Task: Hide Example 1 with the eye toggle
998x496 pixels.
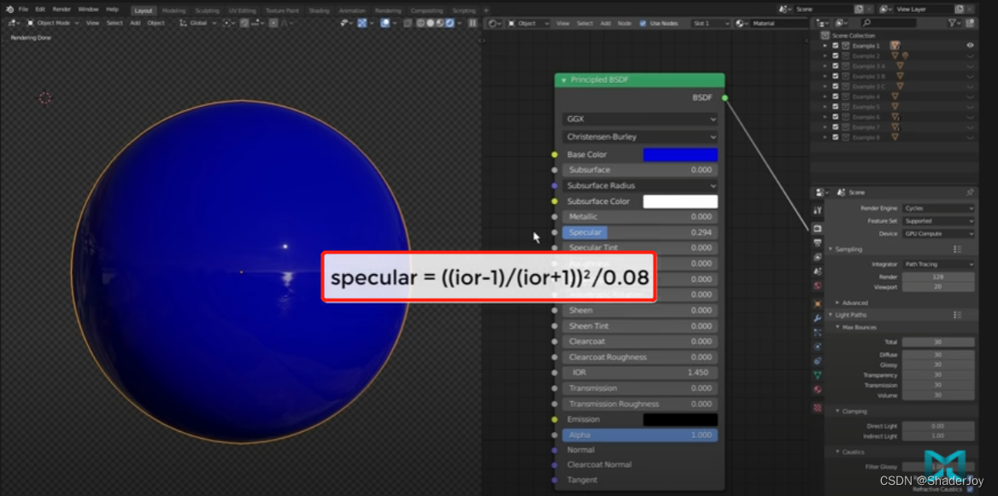Action: coord(969,45)
